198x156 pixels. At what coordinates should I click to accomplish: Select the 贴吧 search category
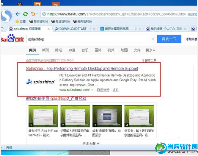(x=58, y=50)
